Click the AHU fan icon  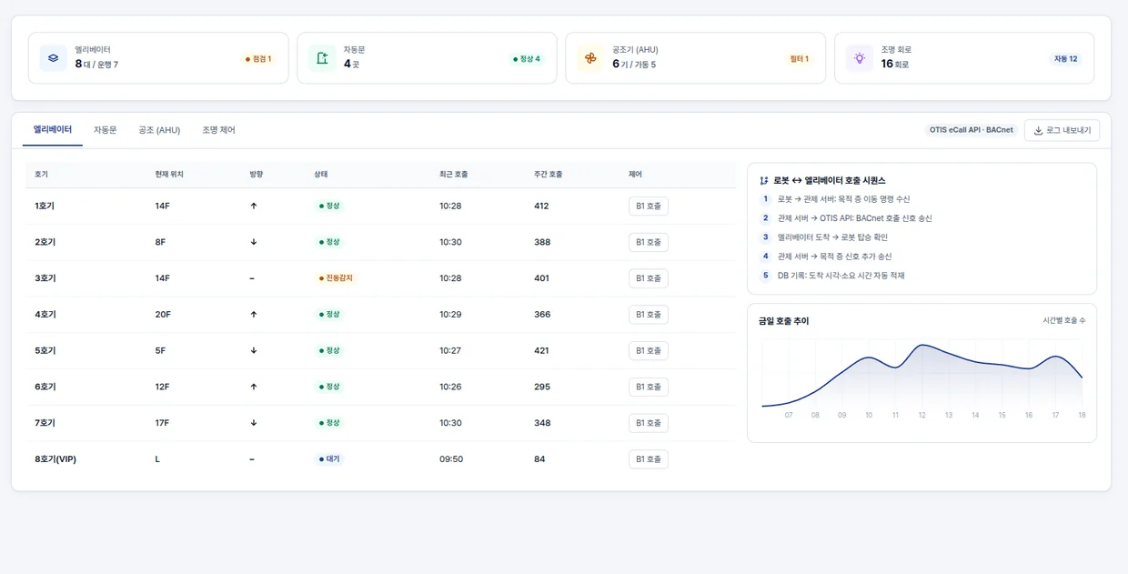click(x=590, y=58)
